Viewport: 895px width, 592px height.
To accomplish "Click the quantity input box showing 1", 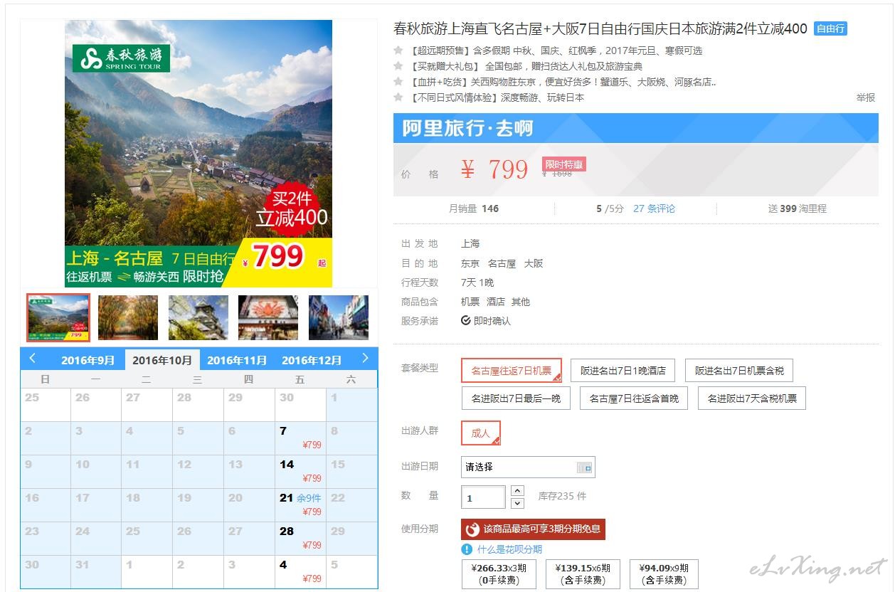I will pyautogui.click(x=484, y=497).
